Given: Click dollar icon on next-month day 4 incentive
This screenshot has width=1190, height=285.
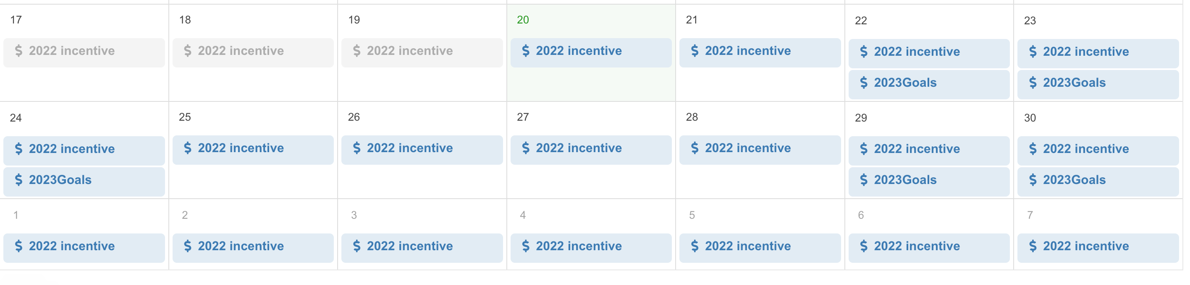Looking at the screenshot, I should click(525, 246).
